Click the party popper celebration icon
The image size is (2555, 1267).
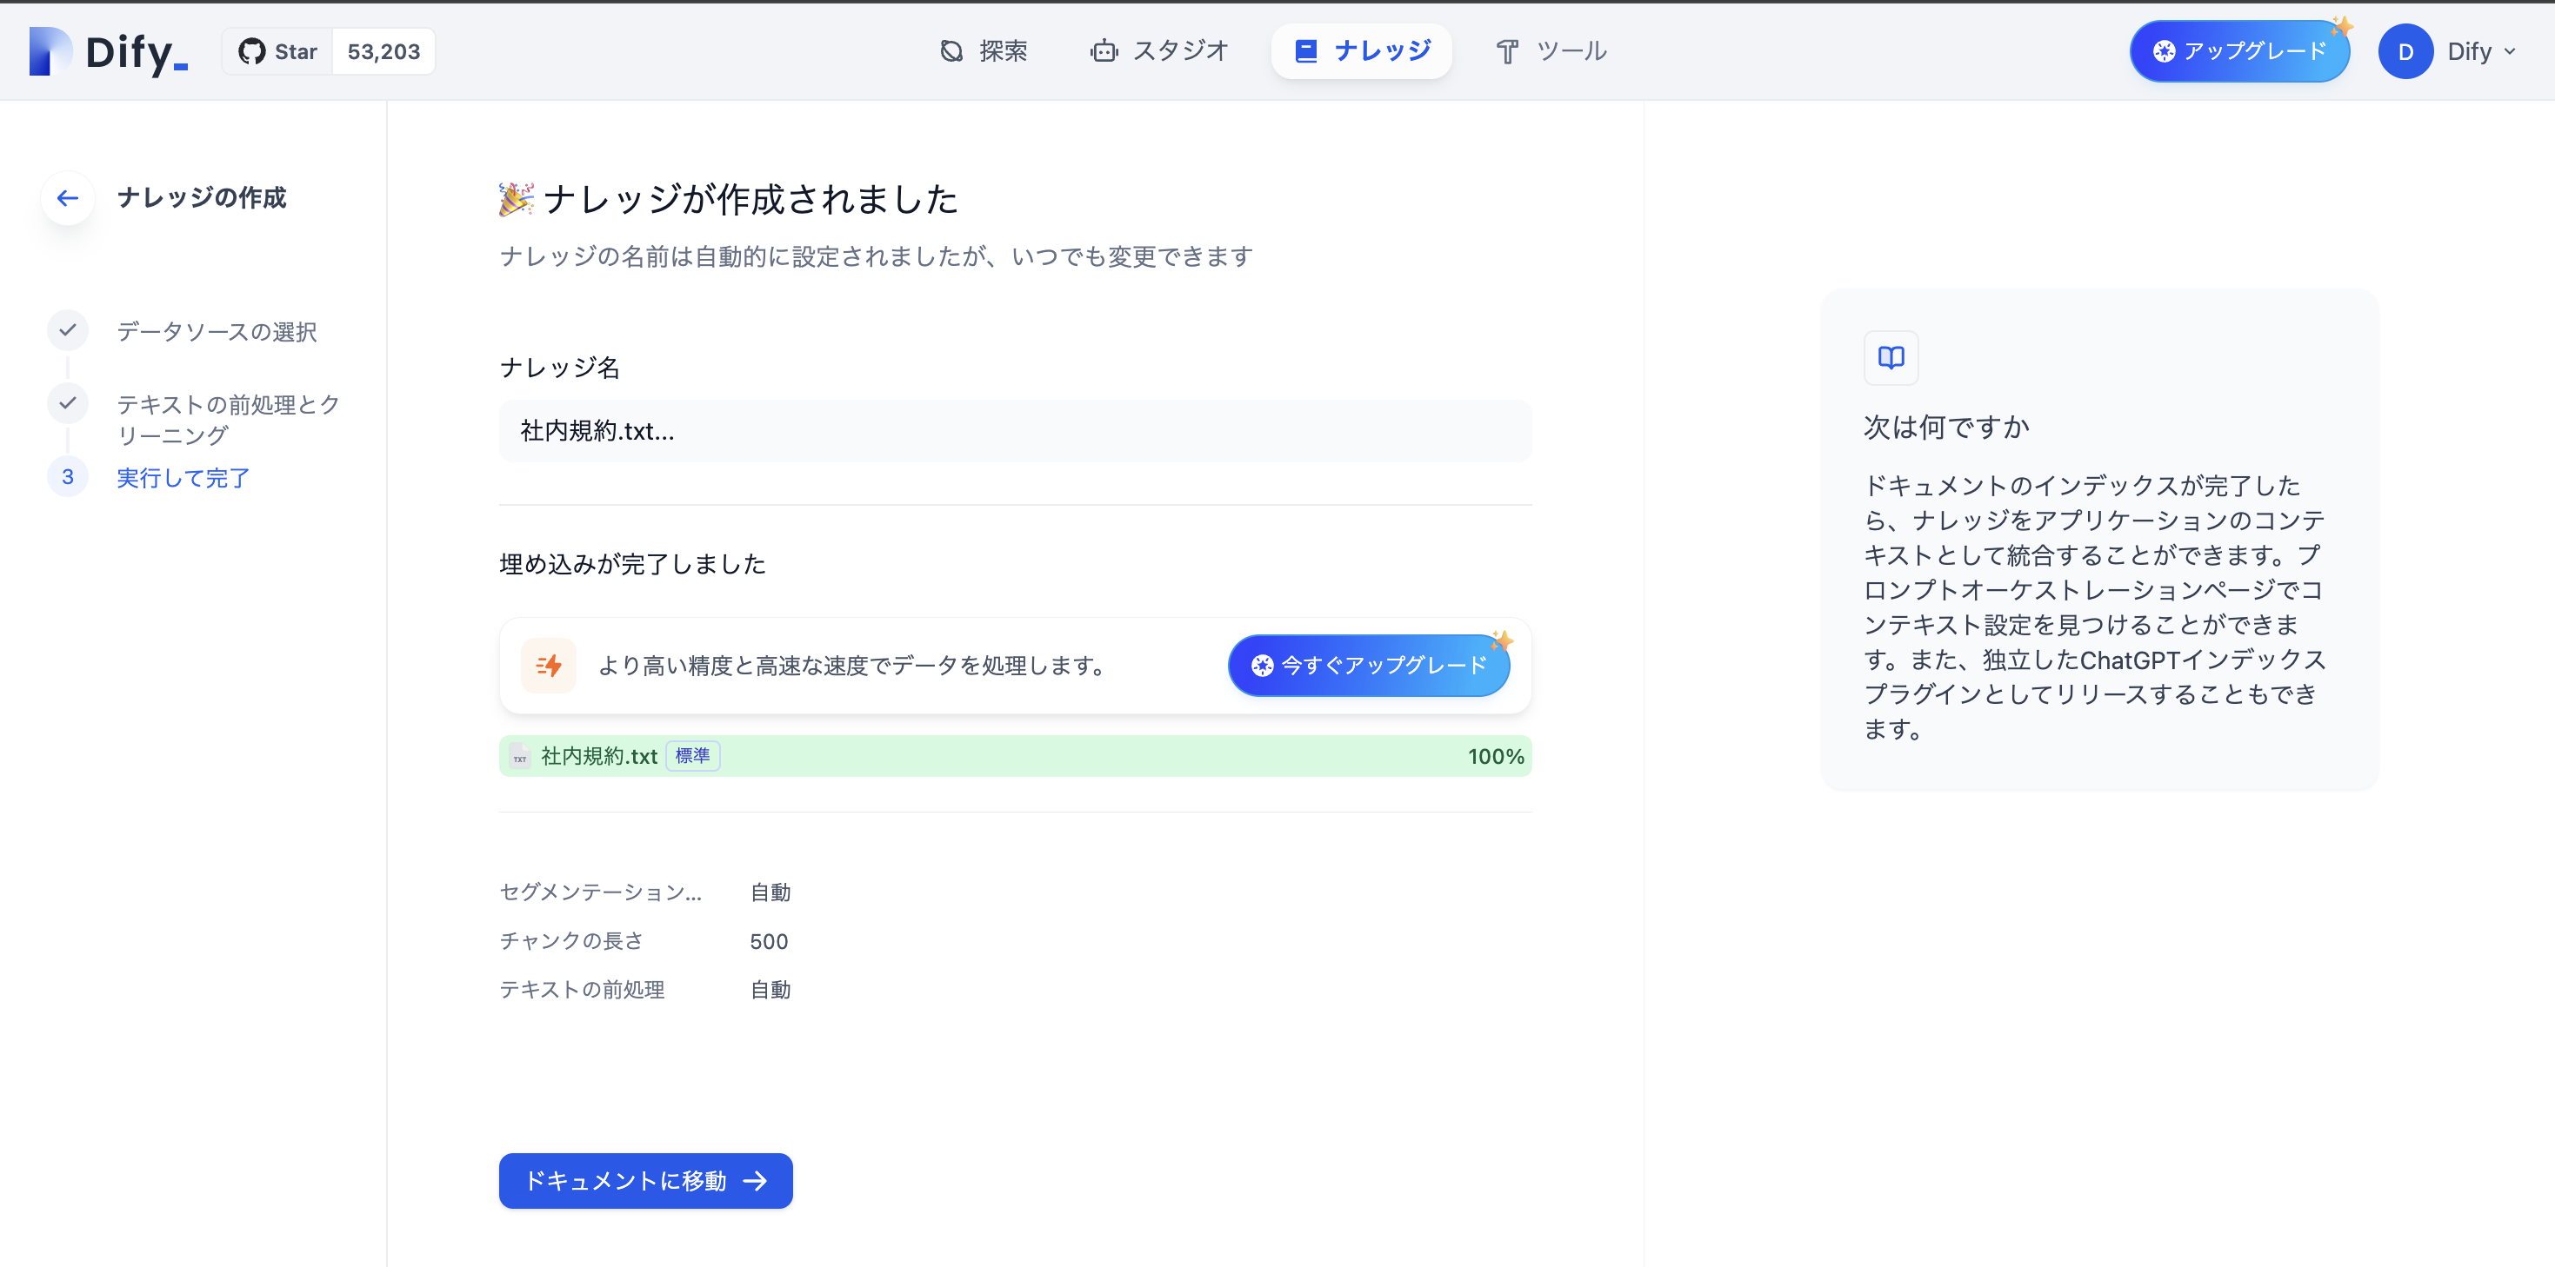(x=516, y=199)
